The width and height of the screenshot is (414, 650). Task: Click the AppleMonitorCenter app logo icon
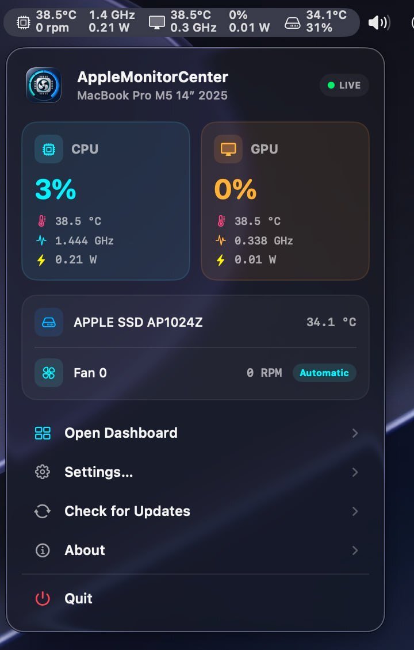(x=44, y=85)
